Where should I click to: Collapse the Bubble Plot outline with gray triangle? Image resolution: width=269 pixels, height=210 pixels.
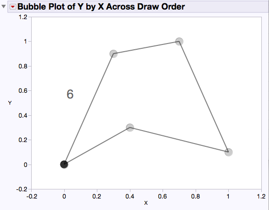point(3,7)
